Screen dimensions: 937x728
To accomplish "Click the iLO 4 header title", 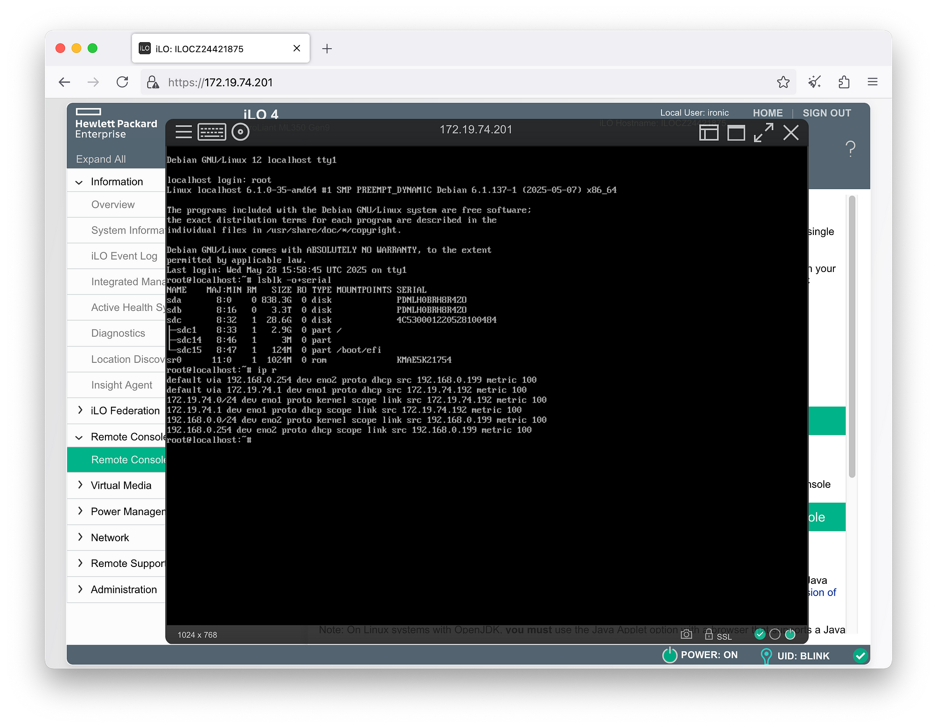I will (261, 114).
